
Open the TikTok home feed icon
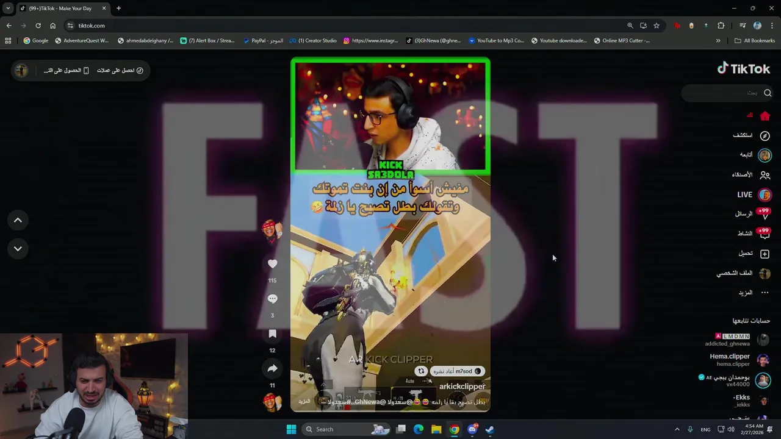(765, 116)
